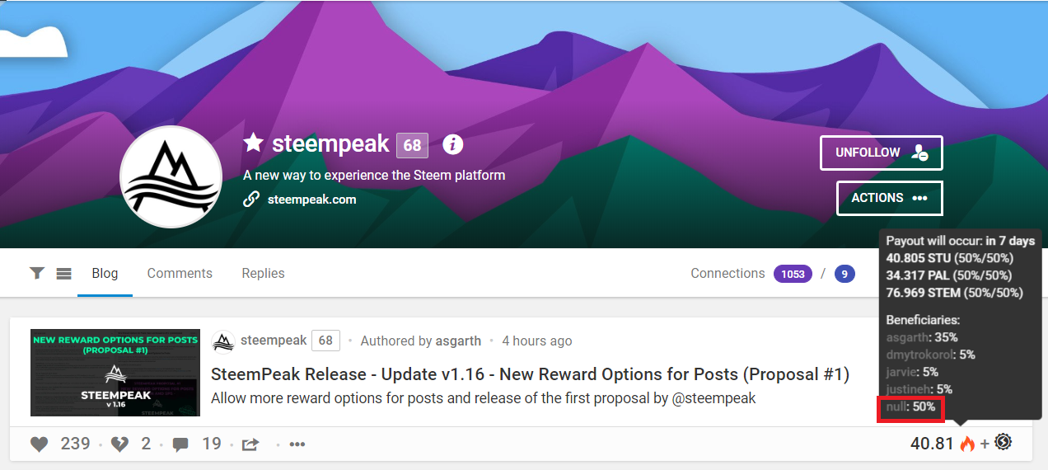The height and width of the screenshot is (470, 1048).
Task: Downvote using the broken heart icon
Action: click(120, 444)
